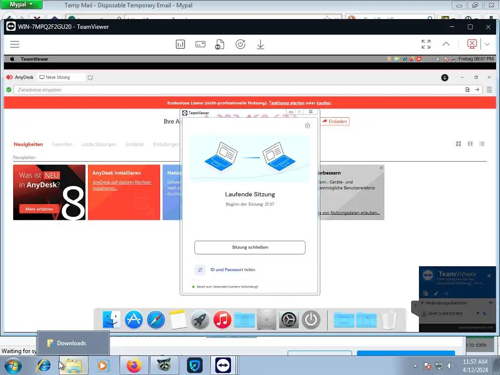Show hidden tray icons arrow
The width and height of the screenshot is (500, 375).
(x=415, y=366)
